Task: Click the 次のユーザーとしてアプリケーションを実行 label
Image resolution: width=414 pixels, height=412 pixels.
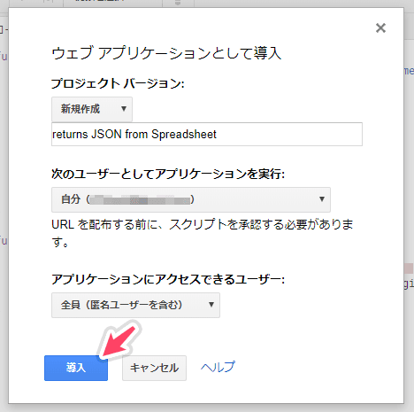Action: [168, 174]
